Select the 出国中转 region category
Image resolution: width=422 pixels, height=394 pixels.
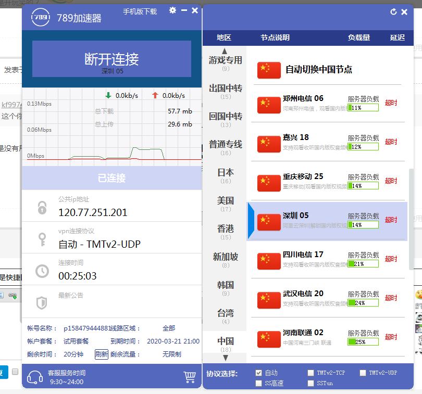tap(226, 91)
